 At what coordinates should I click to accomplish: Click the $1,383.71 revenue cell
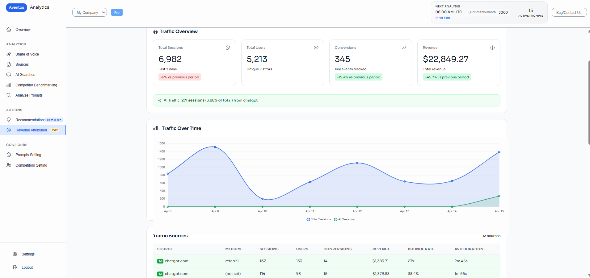381,261
